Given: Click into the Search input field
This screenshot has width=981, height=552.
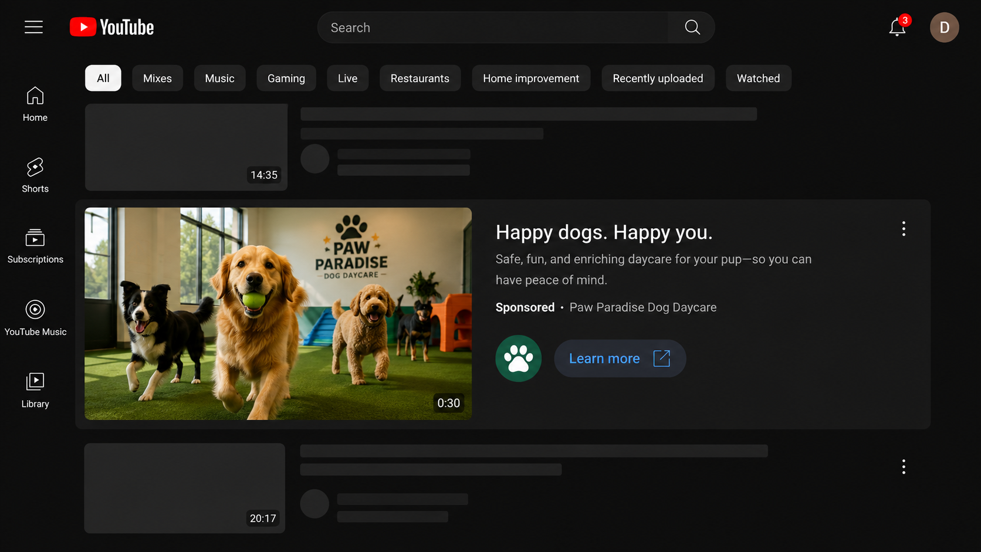Looking at the screenshot, I should click(x=493, y=28).
